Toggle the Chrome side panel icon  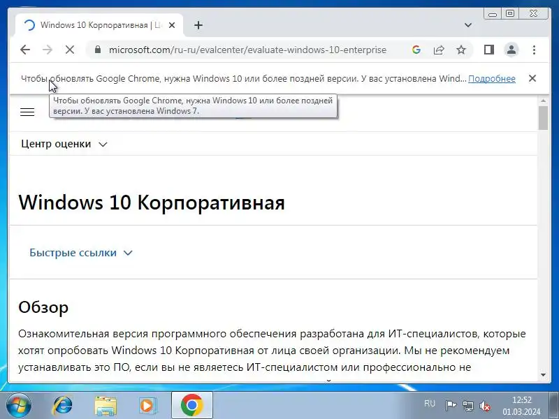[488, 50]
